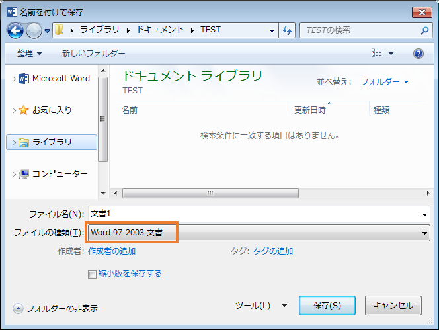Click navigation pane vertical scrollbar thumb
Viewport: 439px width, 330px height.
[103, 119]
